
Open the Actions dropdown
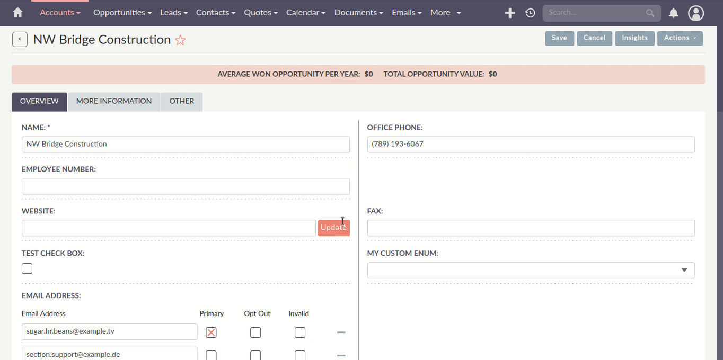tap(680, 38)
